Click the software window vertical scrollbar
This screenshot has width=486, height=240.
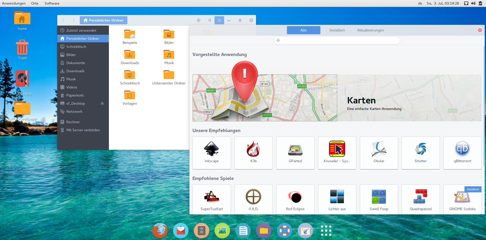(483, 106)
